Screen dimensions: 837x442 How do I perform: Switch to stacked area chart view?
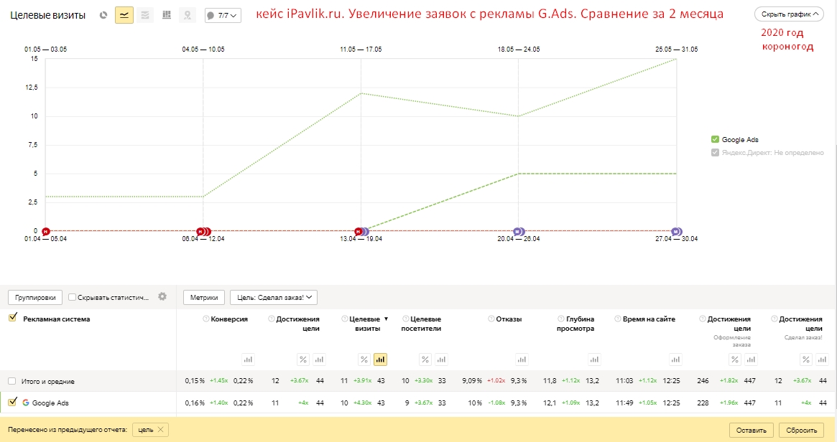[145, 16]
